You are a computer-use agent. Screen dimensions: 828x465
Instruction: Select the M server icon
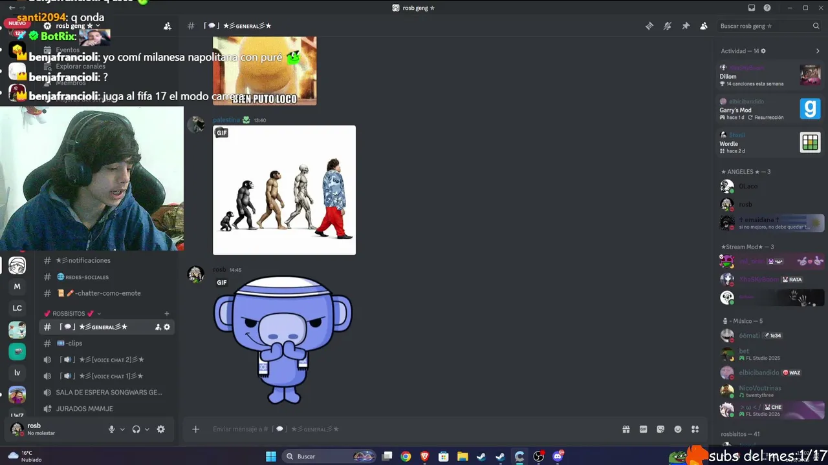point(17,287)
